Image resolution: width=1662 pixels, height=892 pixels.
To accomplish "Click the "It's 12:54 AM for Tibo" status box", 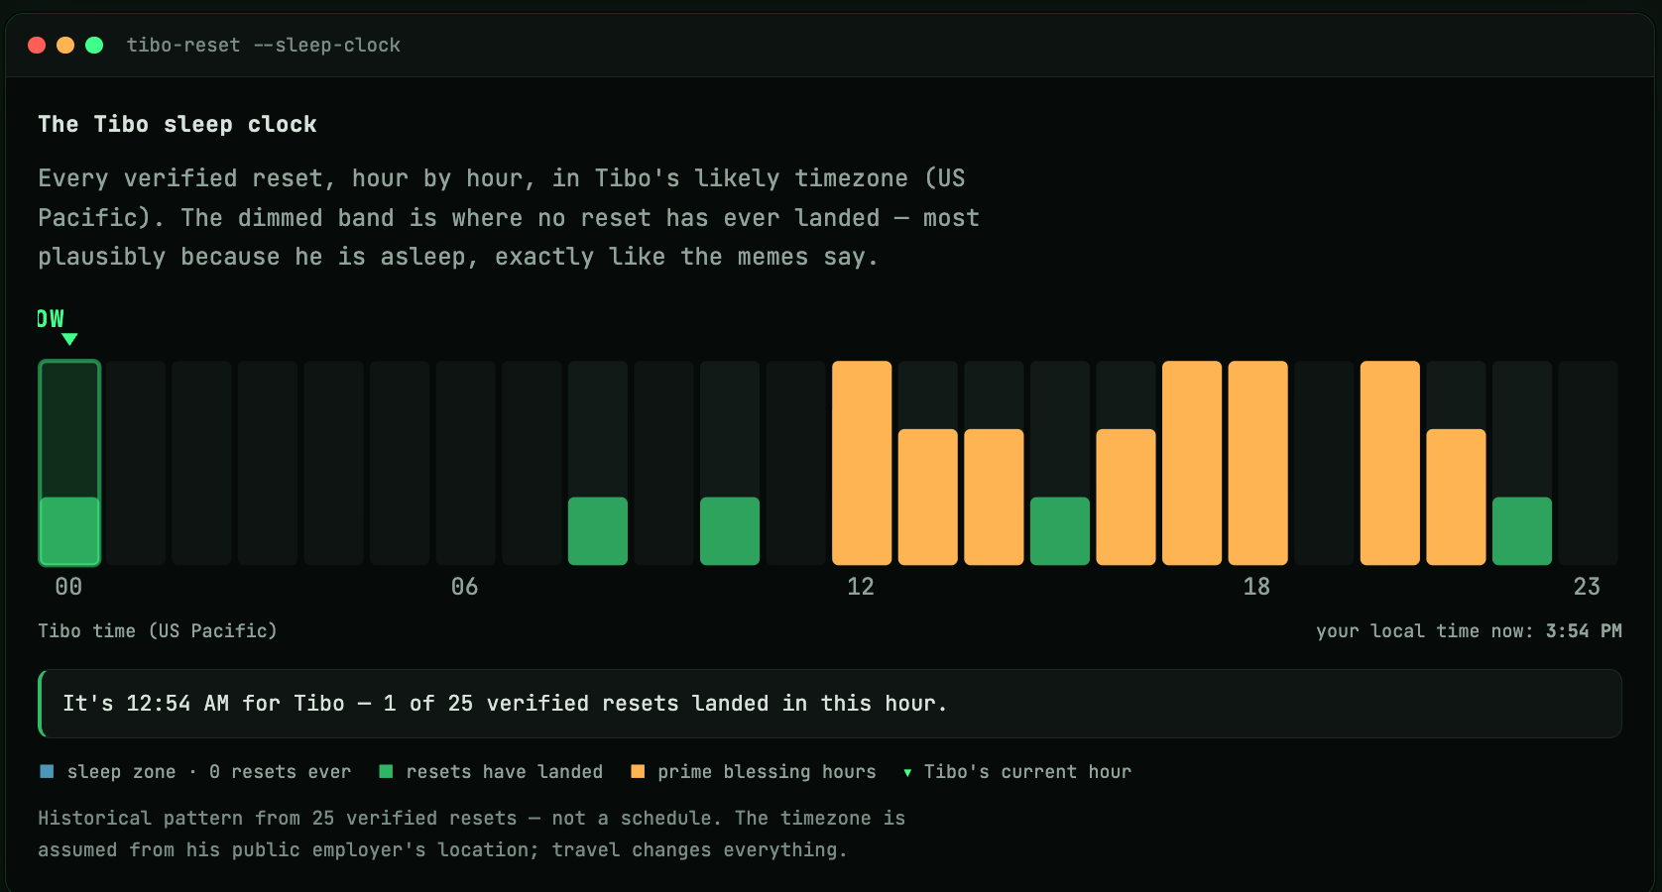I will tap(830, 704).
